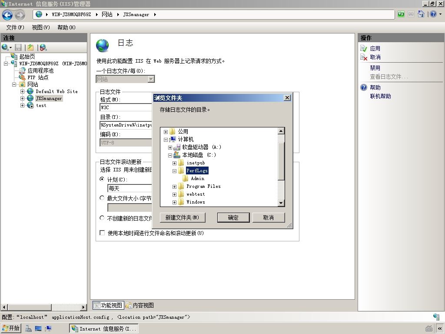Expand Default Web Site tree node

(22, 91)
